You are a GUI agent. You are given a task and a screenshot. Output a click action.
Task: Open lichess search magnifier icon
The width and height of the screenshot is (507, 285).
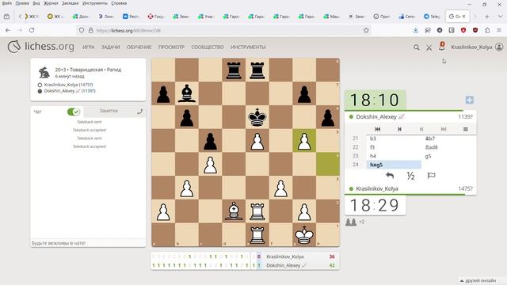[x=417, y=47]
